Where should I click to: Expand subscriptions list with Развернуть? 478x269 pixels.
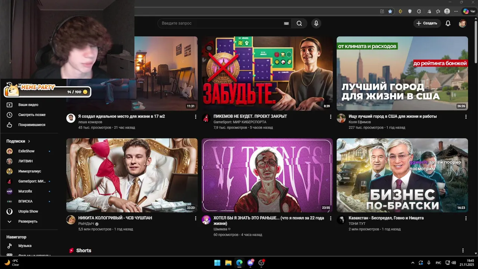pyautogui.click(x=28, y=222)
